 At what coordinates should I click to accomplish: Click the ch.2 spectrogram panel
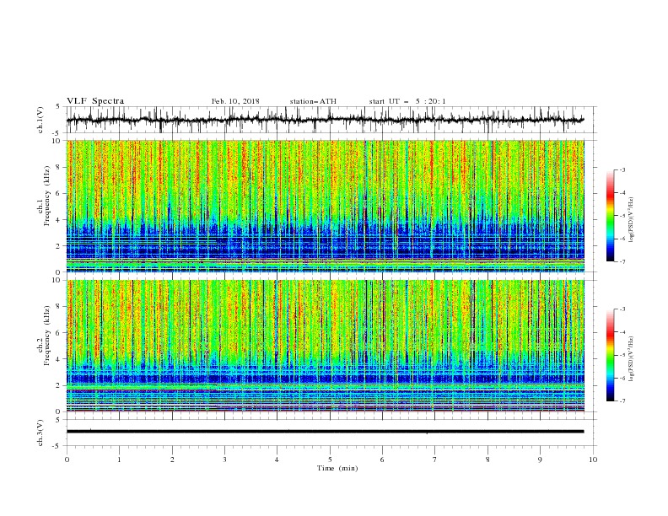[326, 346]
